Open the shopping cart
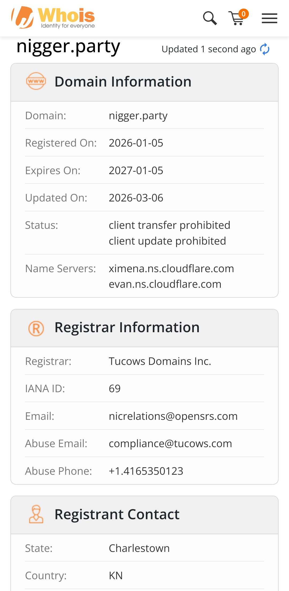 (236, 19)
